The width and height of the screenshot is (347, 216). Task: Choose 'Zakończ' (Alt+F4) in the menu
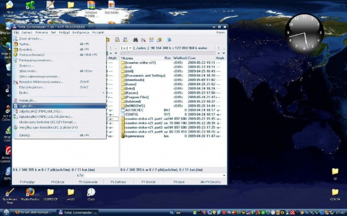pyautogui.click(x=59, y=135)
